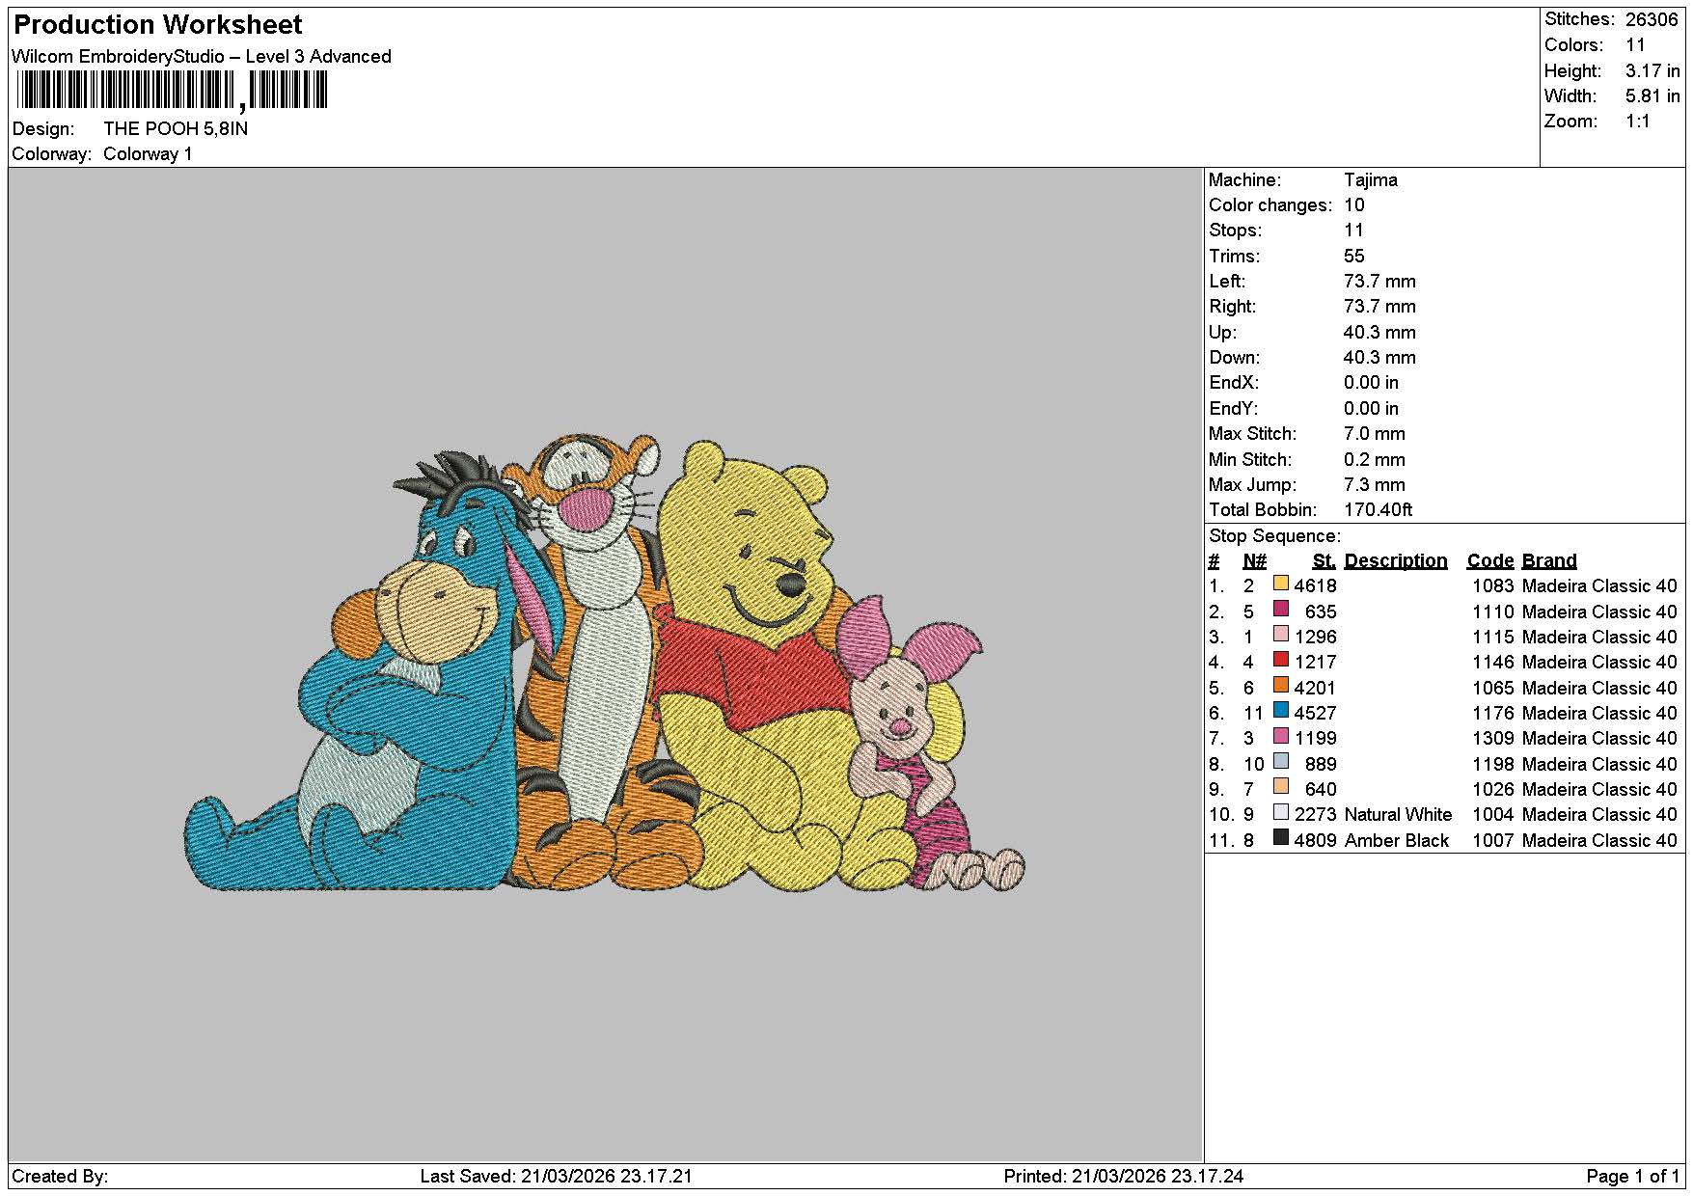This screenshot has width=1693, height=1196.
Task: Select the Trims value '55'
Action: [1354, 257]
